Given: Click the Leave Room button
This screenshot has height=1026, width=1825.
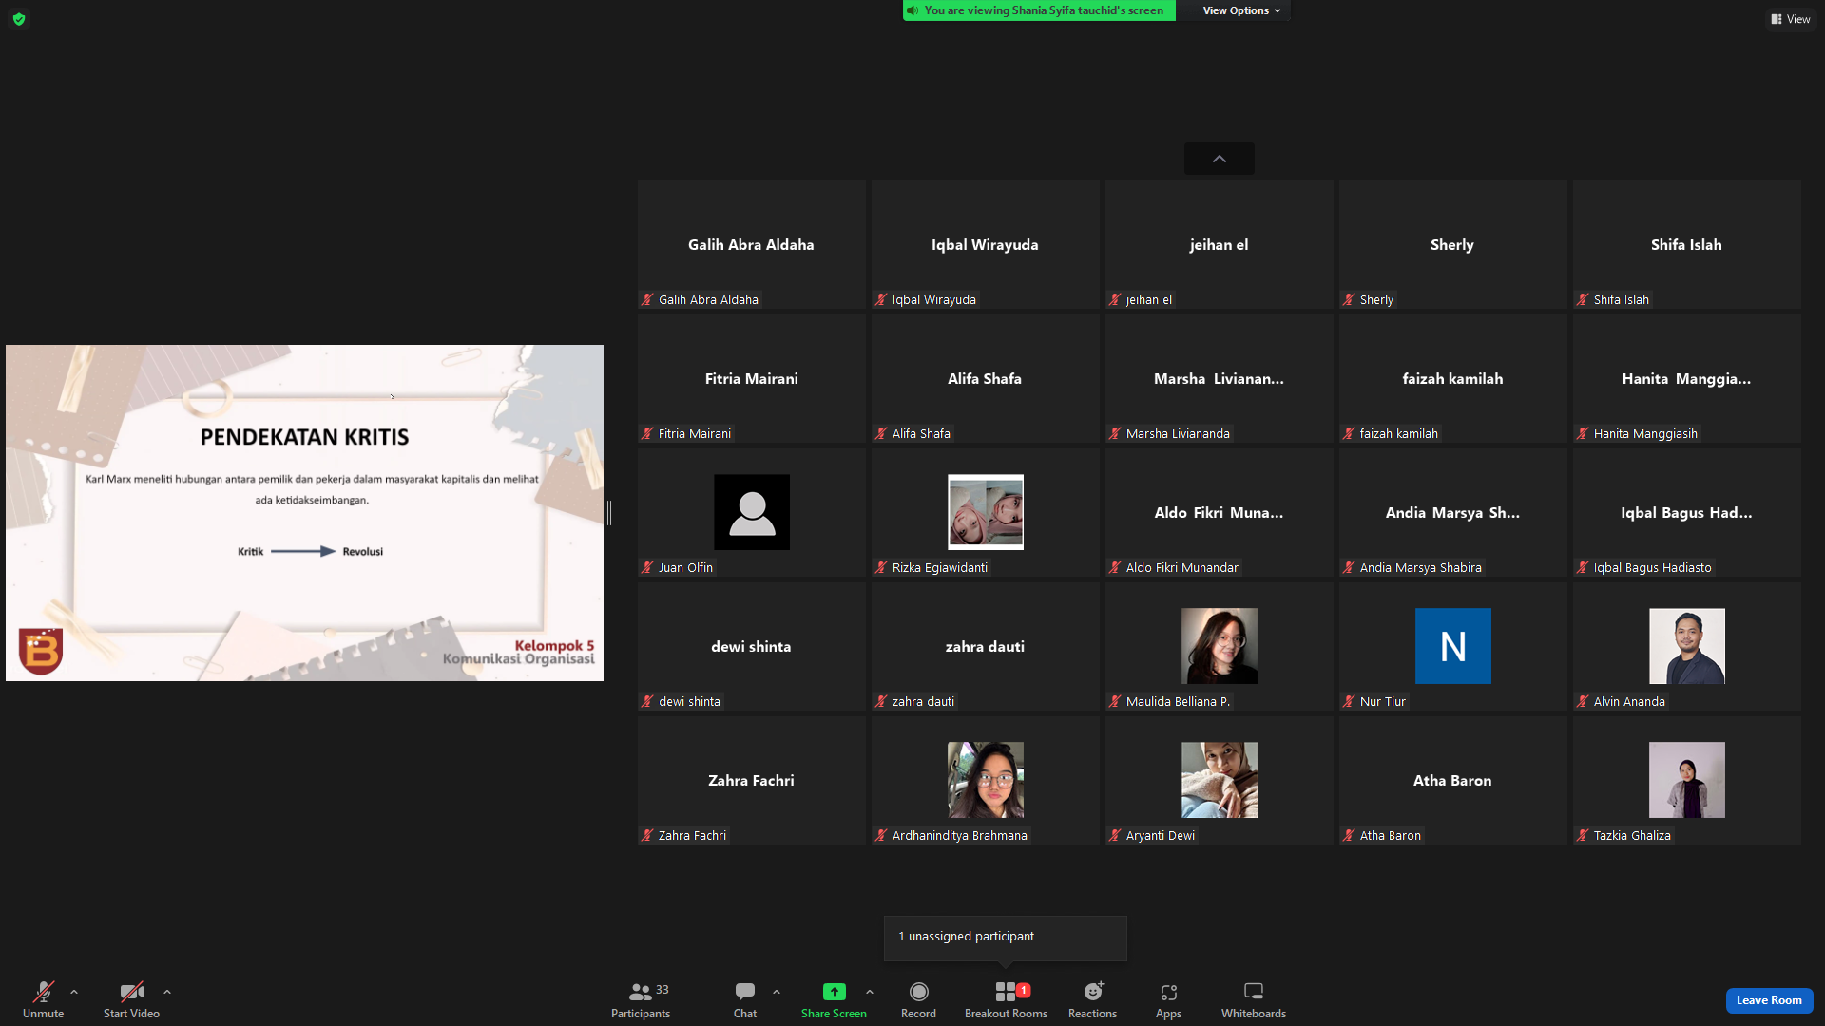Looking at the screenshot, I should (1769, 1000).
